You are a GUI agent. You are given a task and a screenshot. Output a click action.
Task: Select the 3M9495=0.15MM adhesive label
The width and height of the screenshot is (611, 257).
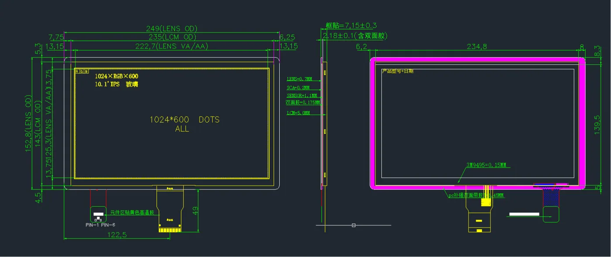tap(486, 165)
